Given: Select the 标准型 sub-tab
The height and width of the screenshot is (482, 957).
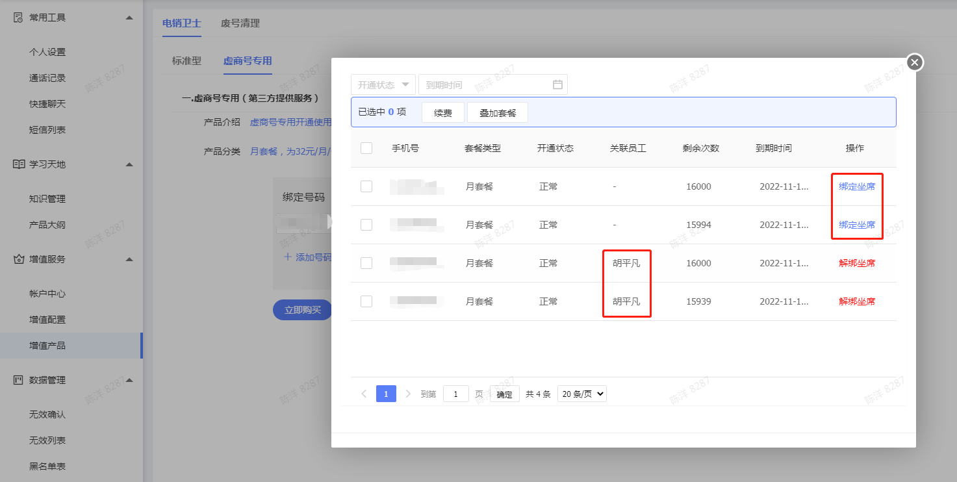Looking at the screenshot, I should (x=186, y=61).
